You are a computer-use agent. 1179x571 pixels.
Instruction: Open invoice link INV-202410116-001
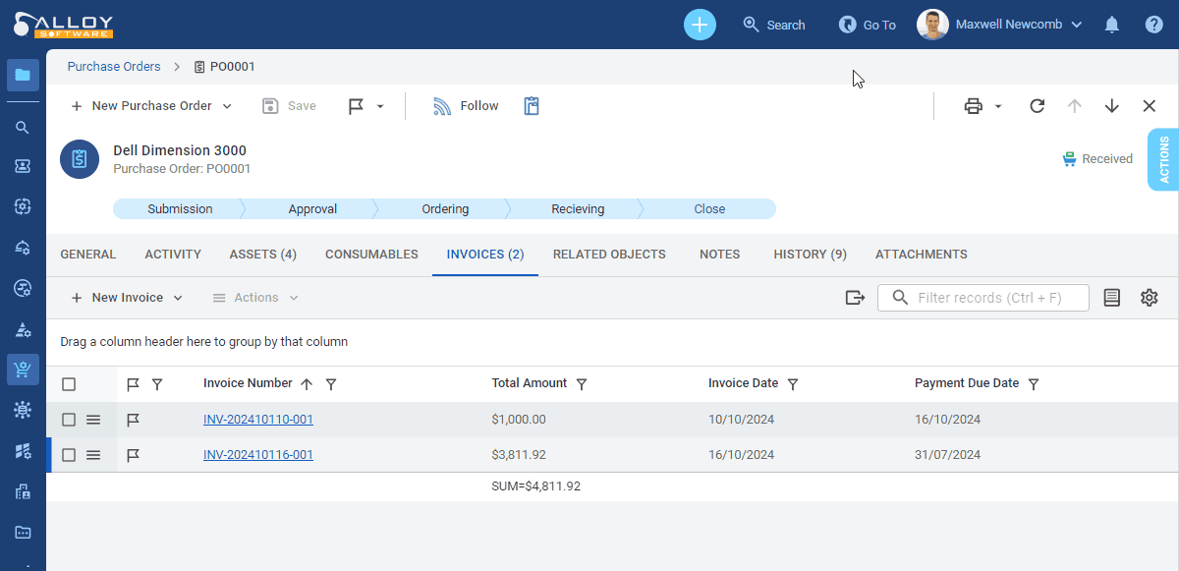tap(258, 455)
